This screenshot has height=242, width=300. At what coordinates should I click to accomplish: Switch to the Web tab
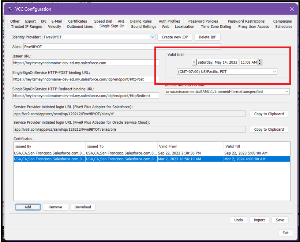(165, 26)
